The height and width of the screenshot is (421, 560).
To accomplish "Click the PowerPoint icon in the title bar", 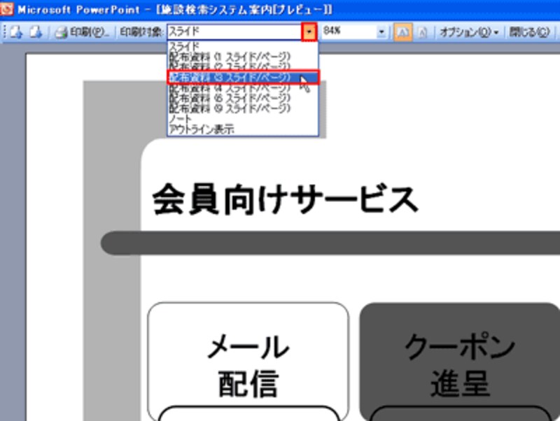I will click(6, 8).
